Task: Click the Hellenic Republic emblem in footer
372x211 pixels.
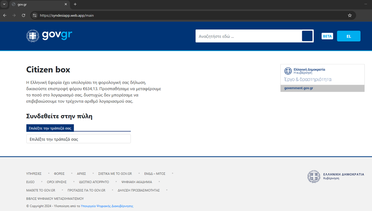Action: [x=314, y=176]
